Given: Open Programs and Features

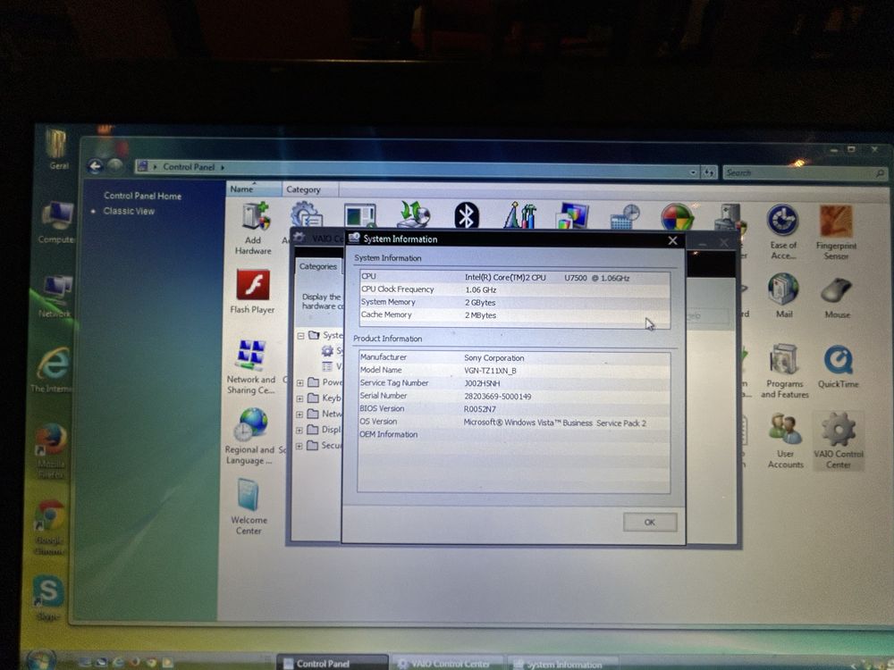Looking at the screenshot, I should [x=785, y=371].
